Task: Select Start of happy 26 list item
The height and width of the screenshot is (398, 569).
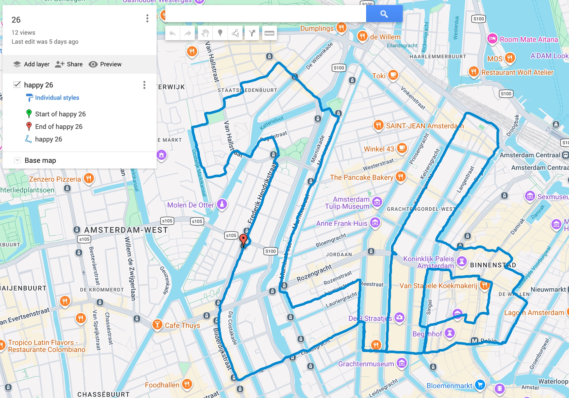Action: click(60, 114)
